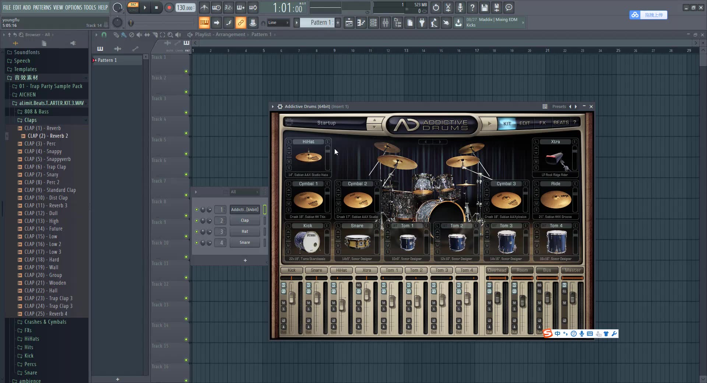Adjust the Master mixer fader
This screenshot has height=383, width=707.
(x=573, y=298)
